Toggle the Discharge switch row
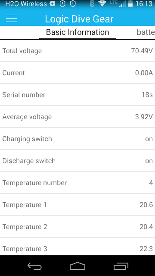The image size is (155, 276). click(77, 160)
